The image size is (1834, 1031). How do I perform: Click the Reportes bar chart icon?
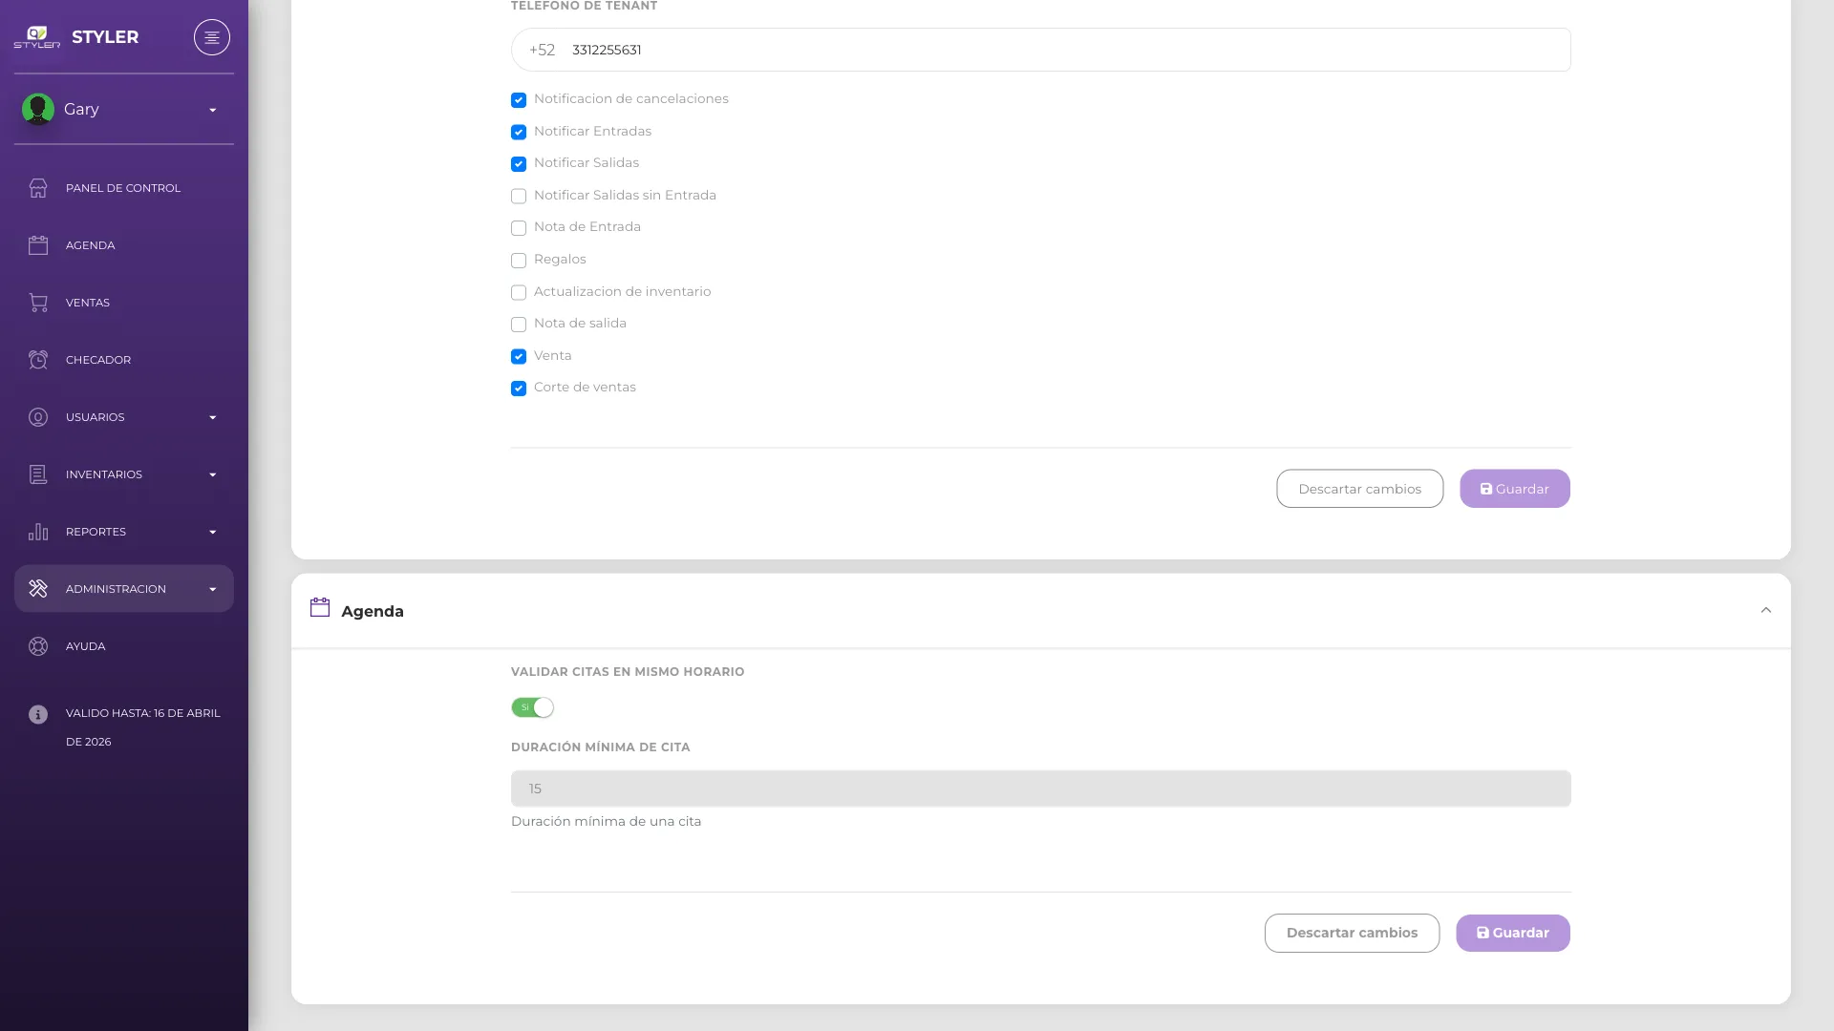tap(38, 532)
